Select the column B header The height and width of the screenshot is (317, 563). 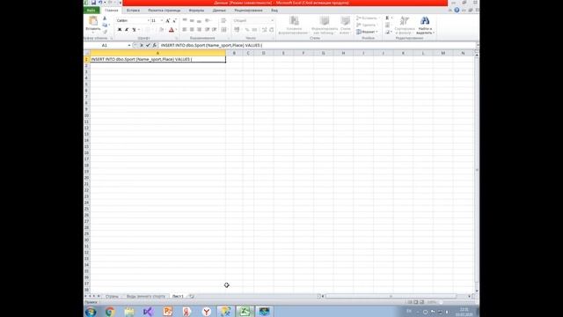[x=234, y=53]
